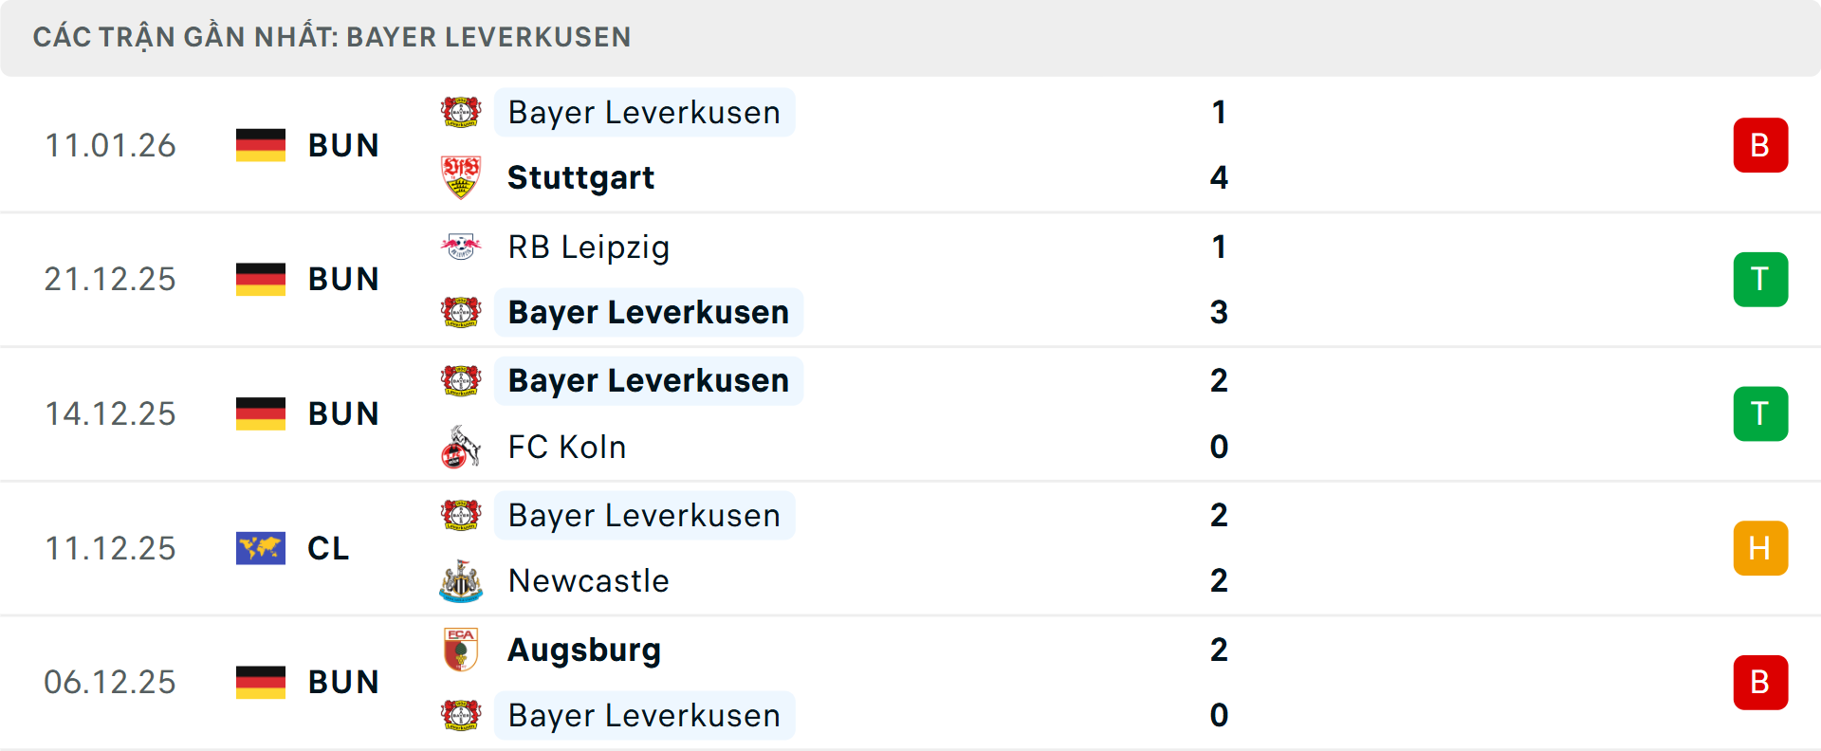This screenshot has width=1821, height=751.
Task: Click the FC Koln club crest
Action: click(463, 447)
